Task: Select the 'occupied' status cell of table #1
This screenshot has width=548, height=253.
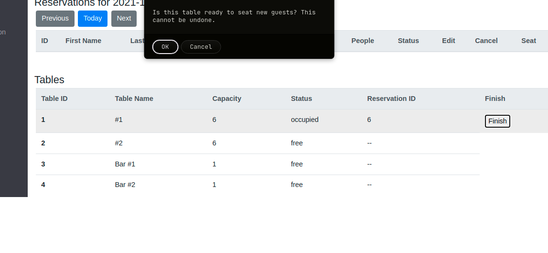Action: click(305, 120)
